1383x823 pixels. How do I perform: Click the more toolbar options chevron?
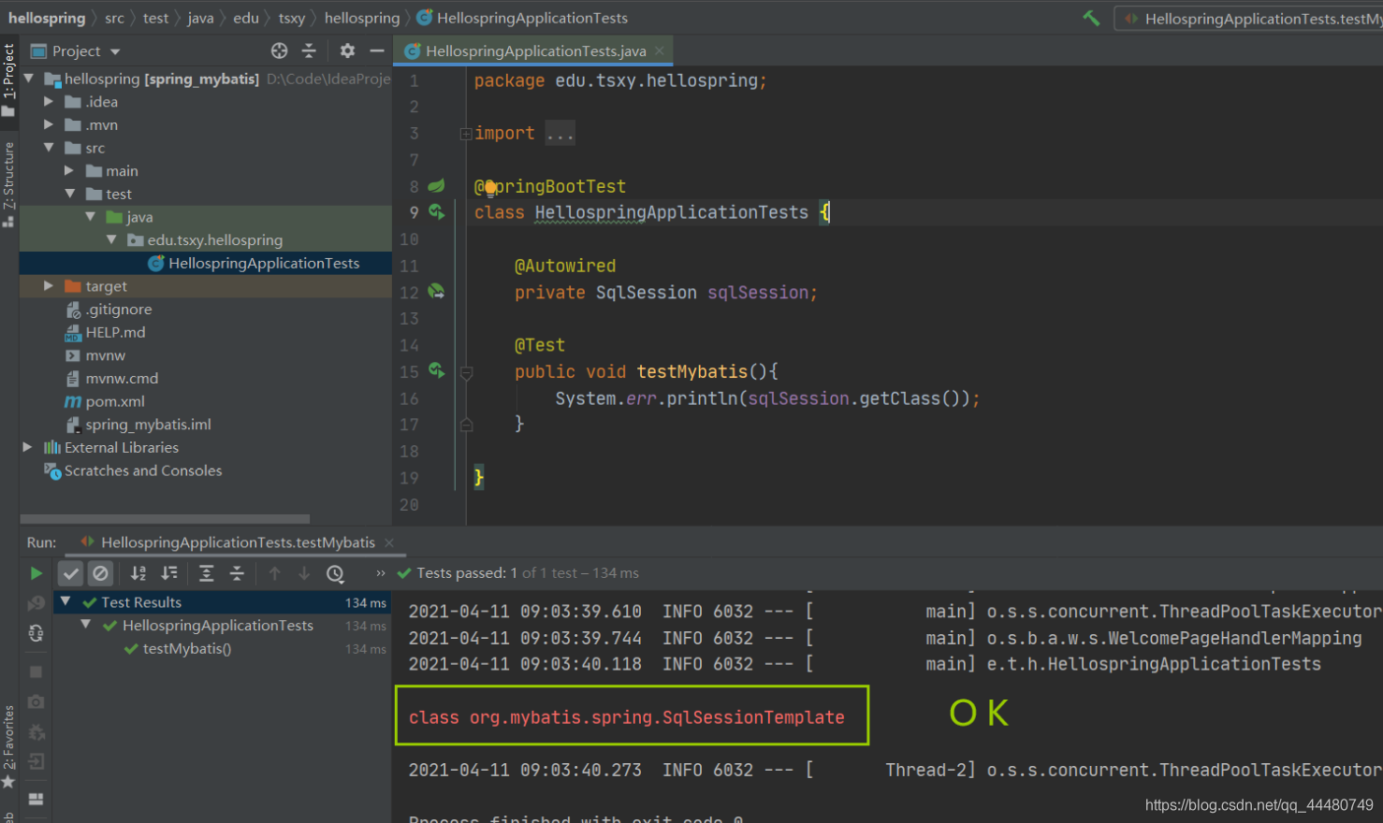(x=380, y=573)
